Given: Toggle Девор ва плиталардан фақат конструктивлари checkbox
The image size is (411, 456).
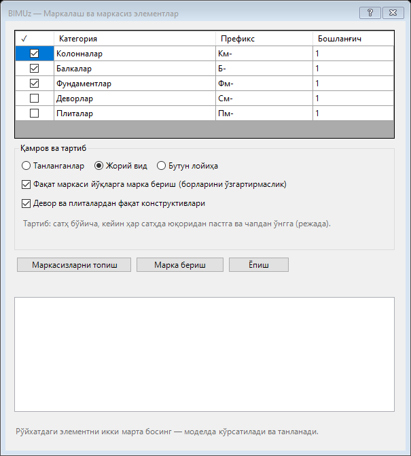Looking at the screenshot, I should (x=113, y=203).
